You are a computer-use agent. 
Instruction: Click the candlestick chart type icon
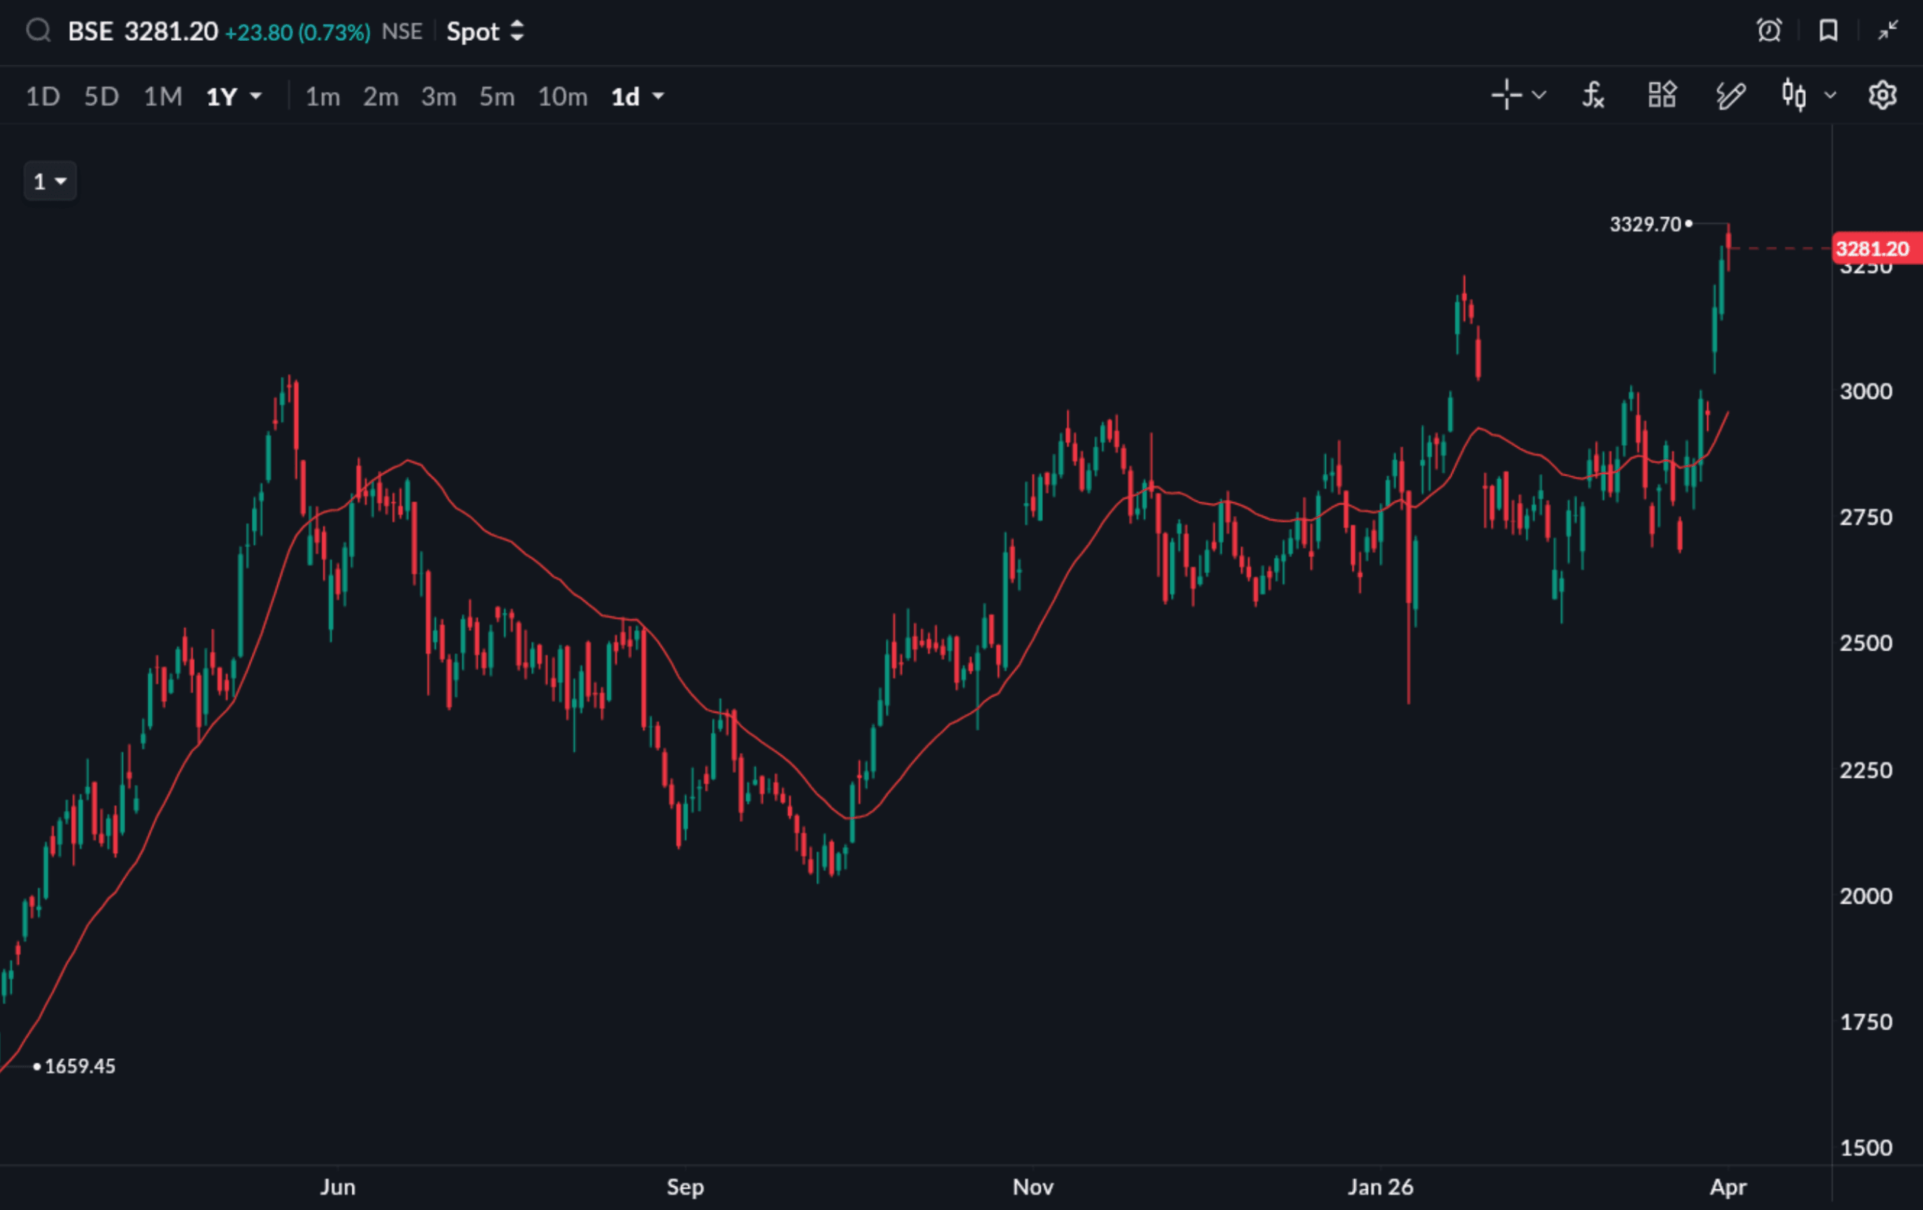click(1793, 96)
